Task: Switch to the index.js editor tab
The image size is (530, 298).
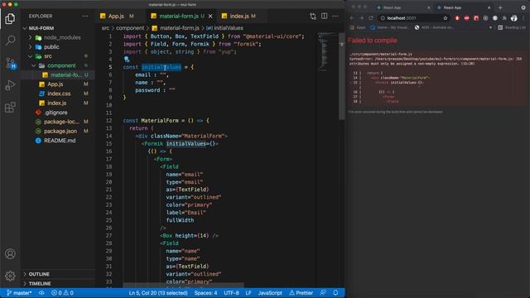Action: [x=243, y=16]
